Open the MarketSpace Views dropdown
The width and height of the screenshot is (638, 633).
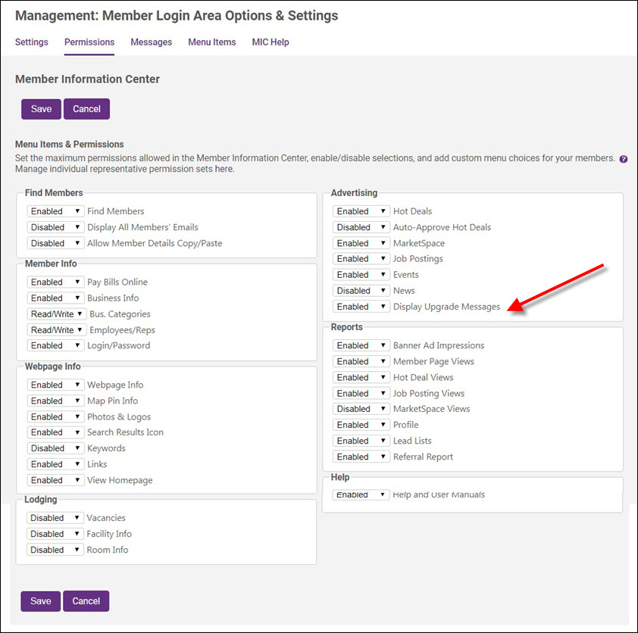tap(361, 409)
